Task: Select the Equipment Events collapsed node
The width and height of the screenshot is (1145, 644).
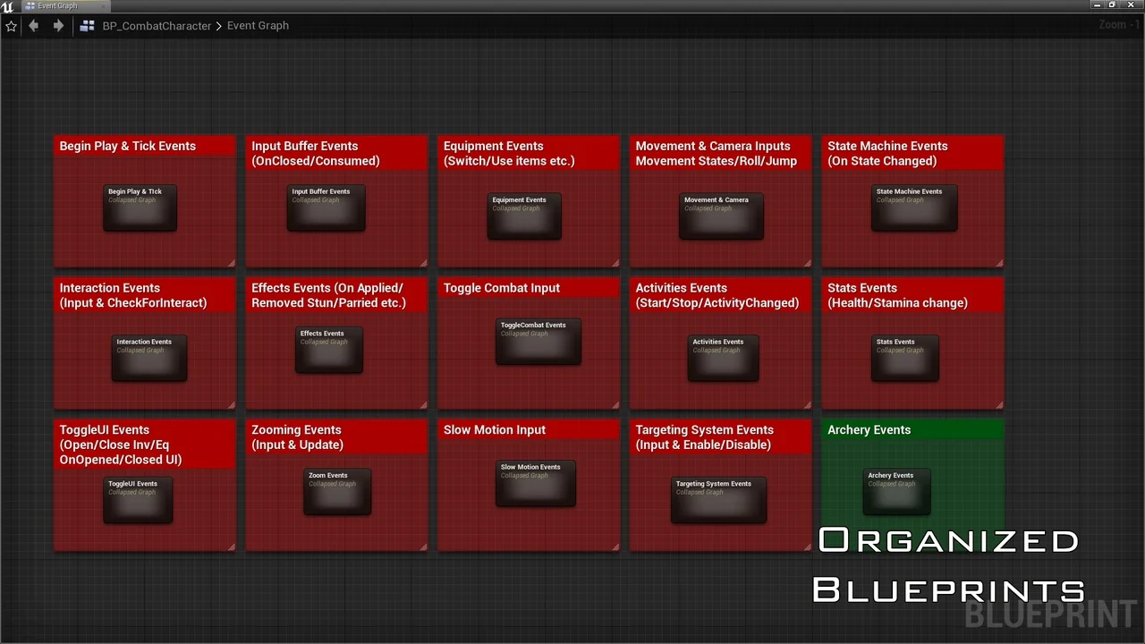Action: 523,217
